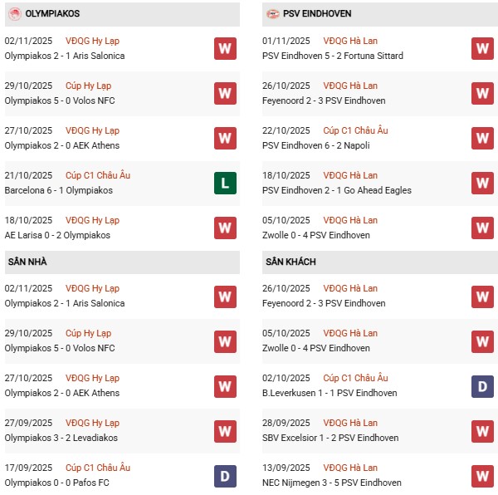Click SBV Excelsior 1 - 2 PSV result
This screenshot has height=495, width=498.
tap(332, 438)
